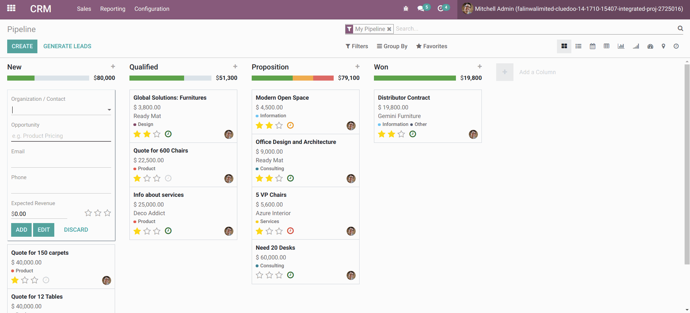
Task: Focus the Opportunity input field
Action: pyautogui.click(x=61, y=136)
